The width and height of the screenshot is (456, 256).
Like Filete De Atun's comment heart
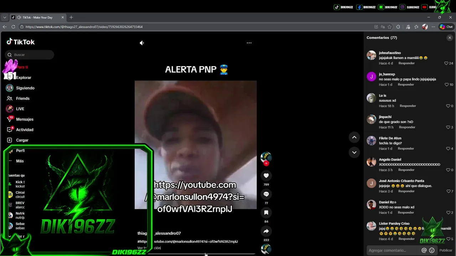tap(448, 149)
